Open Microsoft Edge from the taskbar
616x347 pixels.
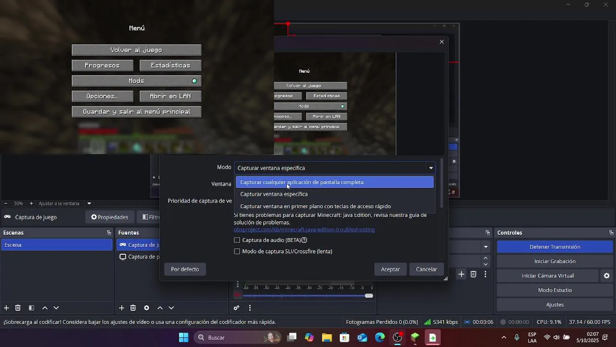380,337
